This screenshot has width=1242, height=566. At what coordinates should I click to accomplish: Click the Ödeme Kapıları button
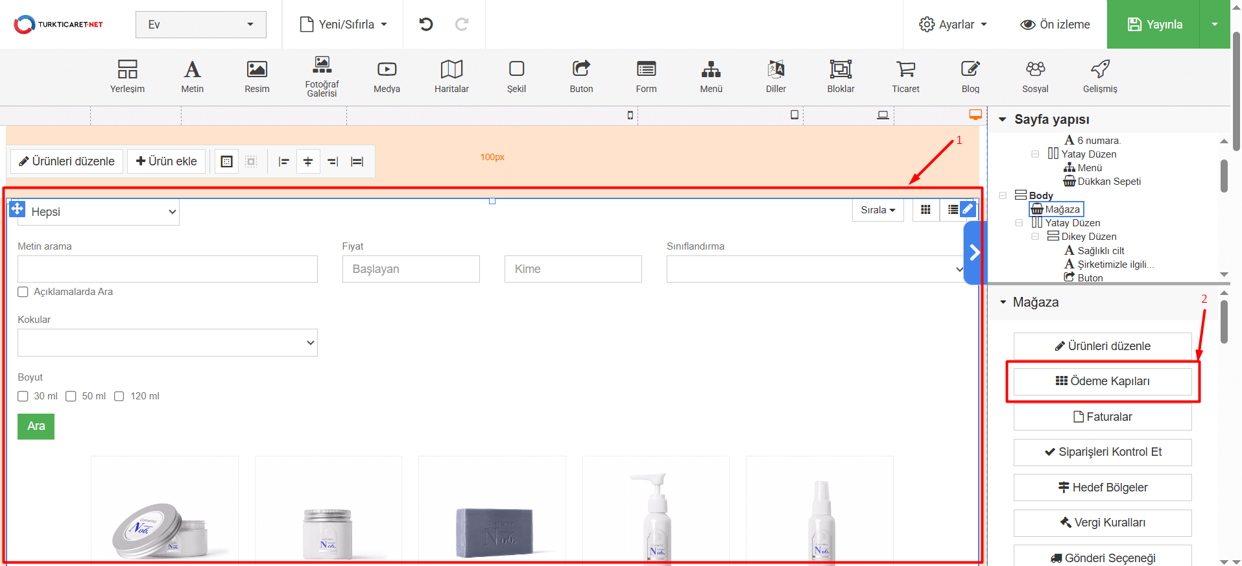point(1103,381)
